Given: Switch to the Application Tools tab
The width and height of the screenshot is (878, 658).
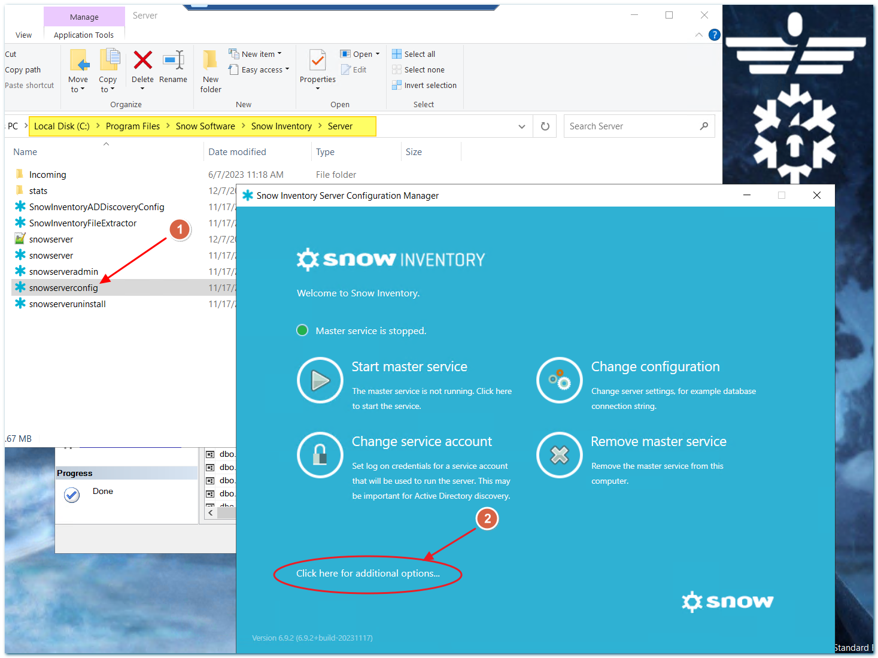Looking at the screenshot, I should (84, 35).
